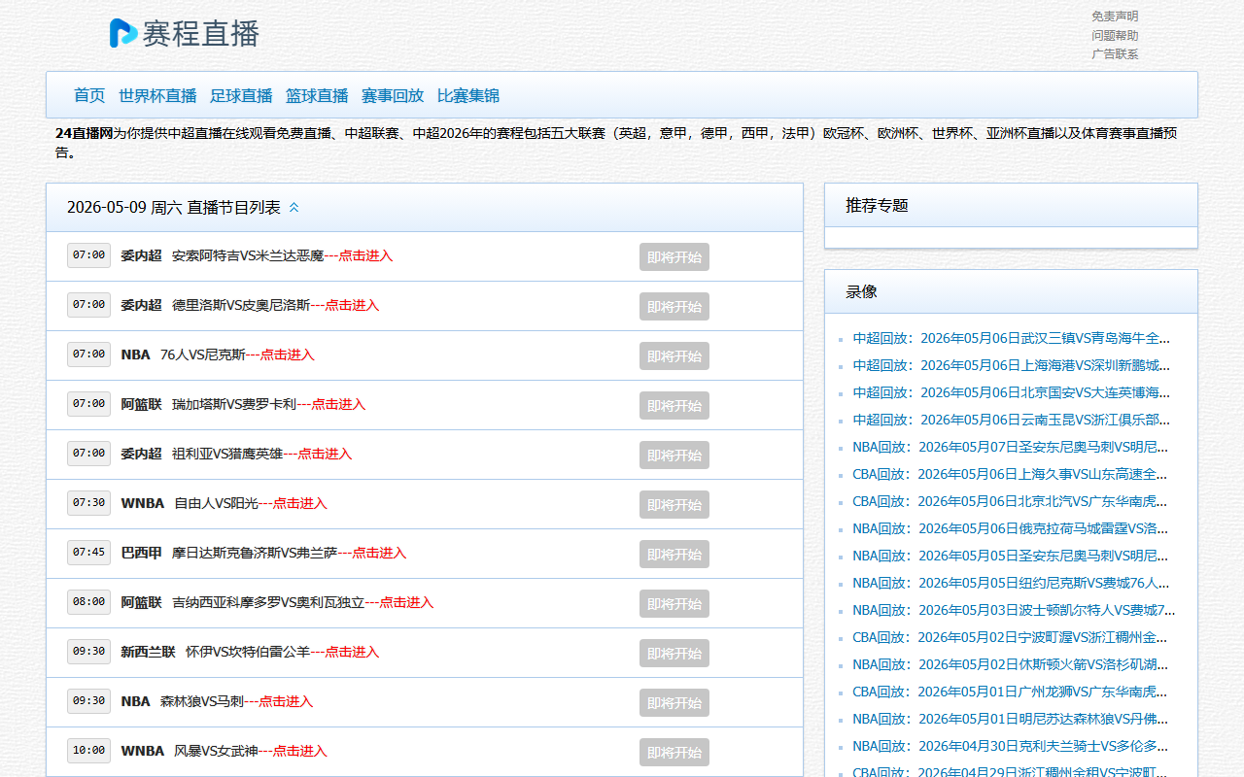The width and height of the screenshot is (1244, 777).
Task: Open 吉纳西亚科摩多罗VS奥利瓦独立 点击进入 link
Action: pyautogui.click(x=406, y=602)
